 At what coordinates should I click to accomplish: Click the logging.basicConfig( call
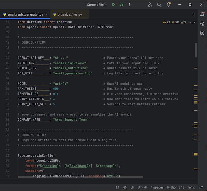(x=36, y=156)
